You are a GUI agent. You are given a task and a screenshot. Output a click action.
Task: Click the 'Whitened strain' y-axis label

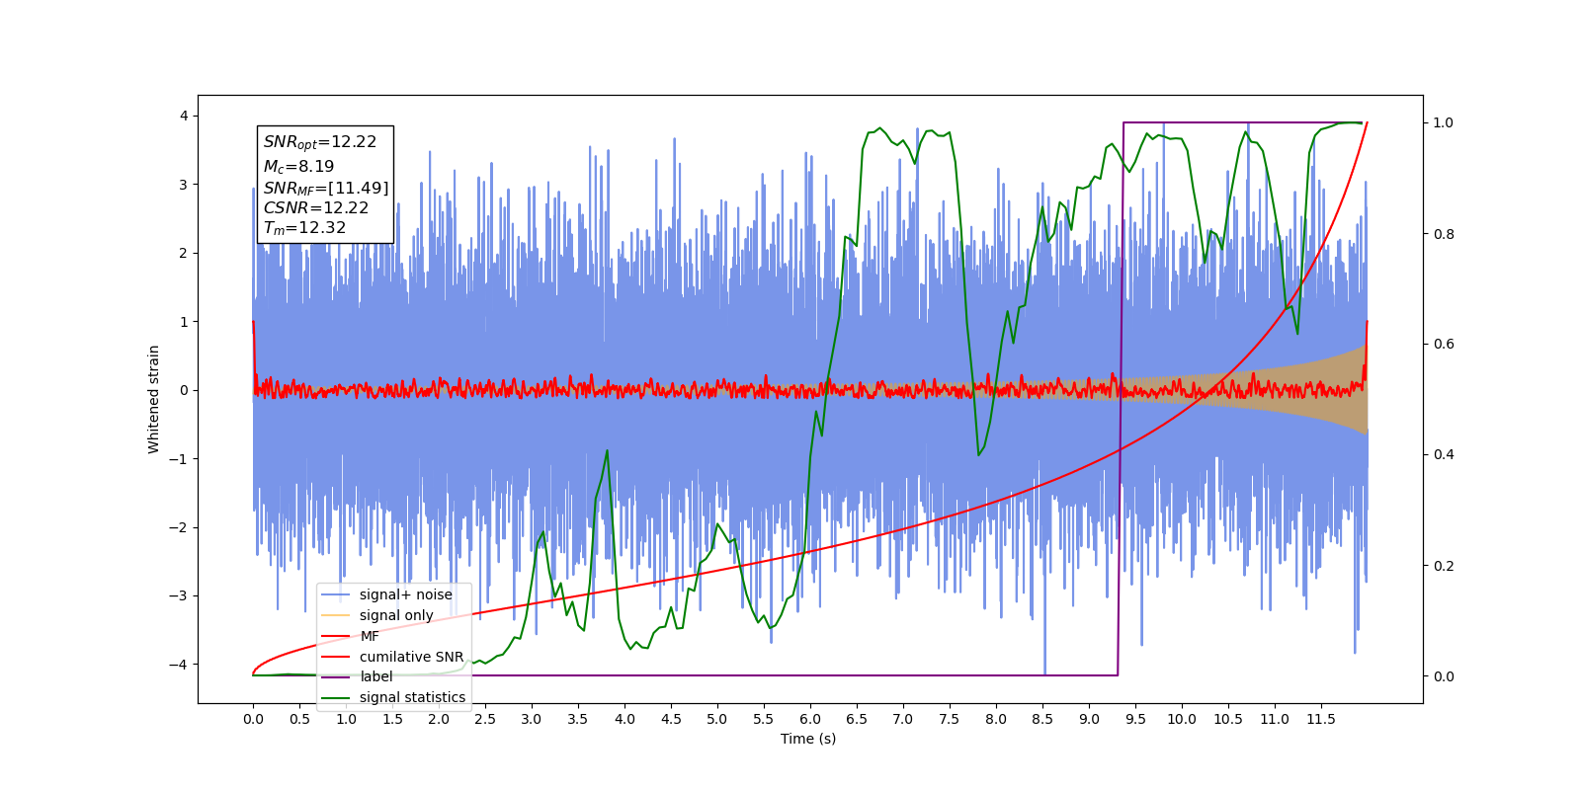click(x=154, y=399)
